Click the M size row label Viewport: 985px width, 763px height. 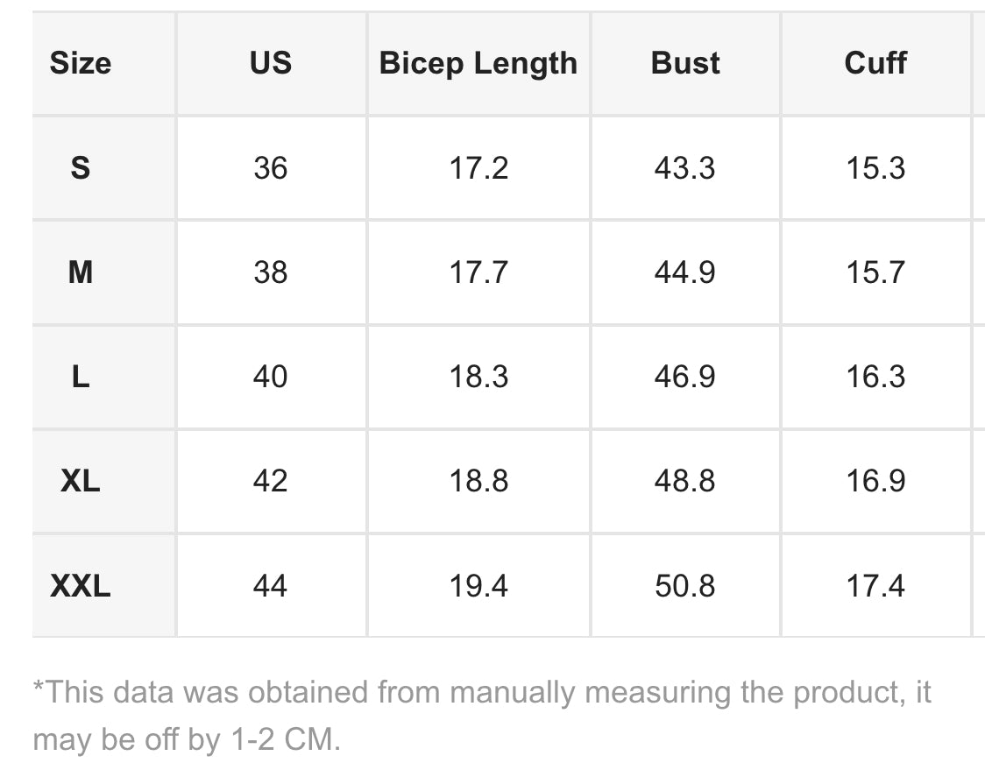(x=81, y=272)
